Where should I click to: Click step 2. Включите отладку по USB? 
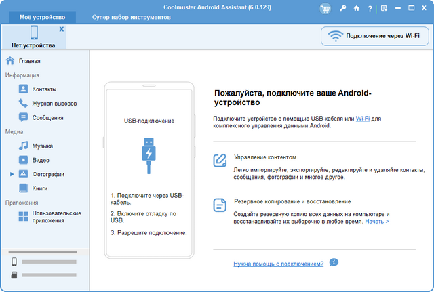pos(143,217)
